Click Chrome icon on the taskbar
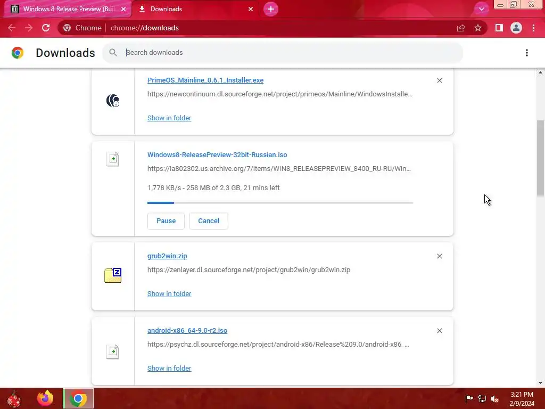 click(78, 398)
